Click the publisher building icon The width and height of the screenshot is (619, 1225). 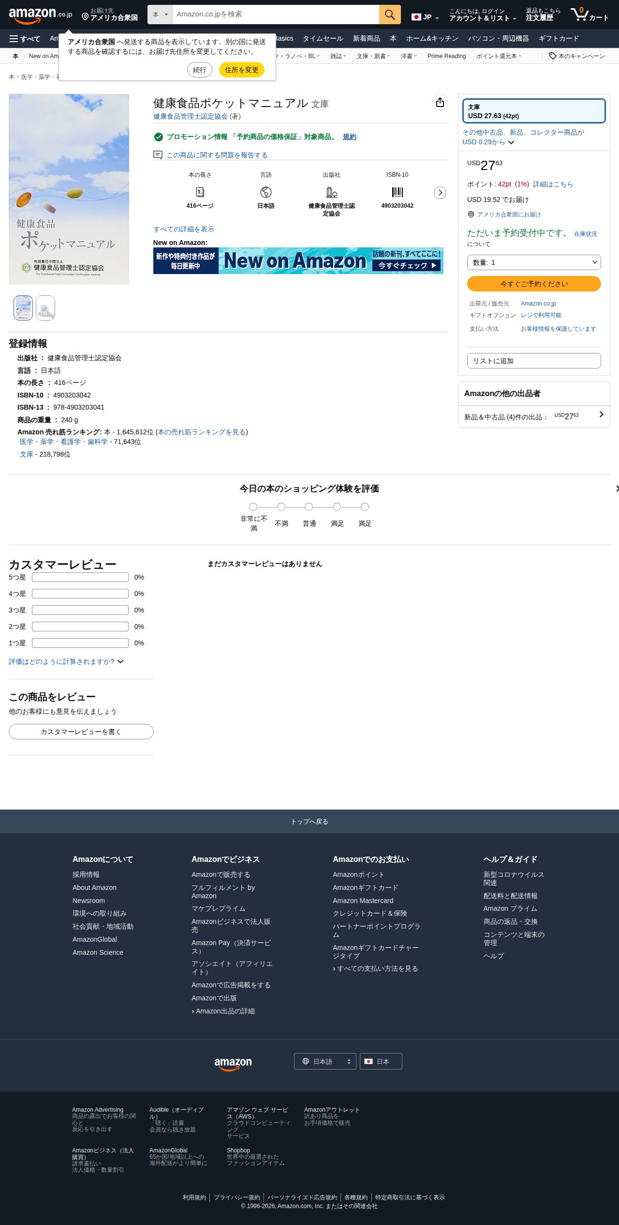(x=332, y=192)
